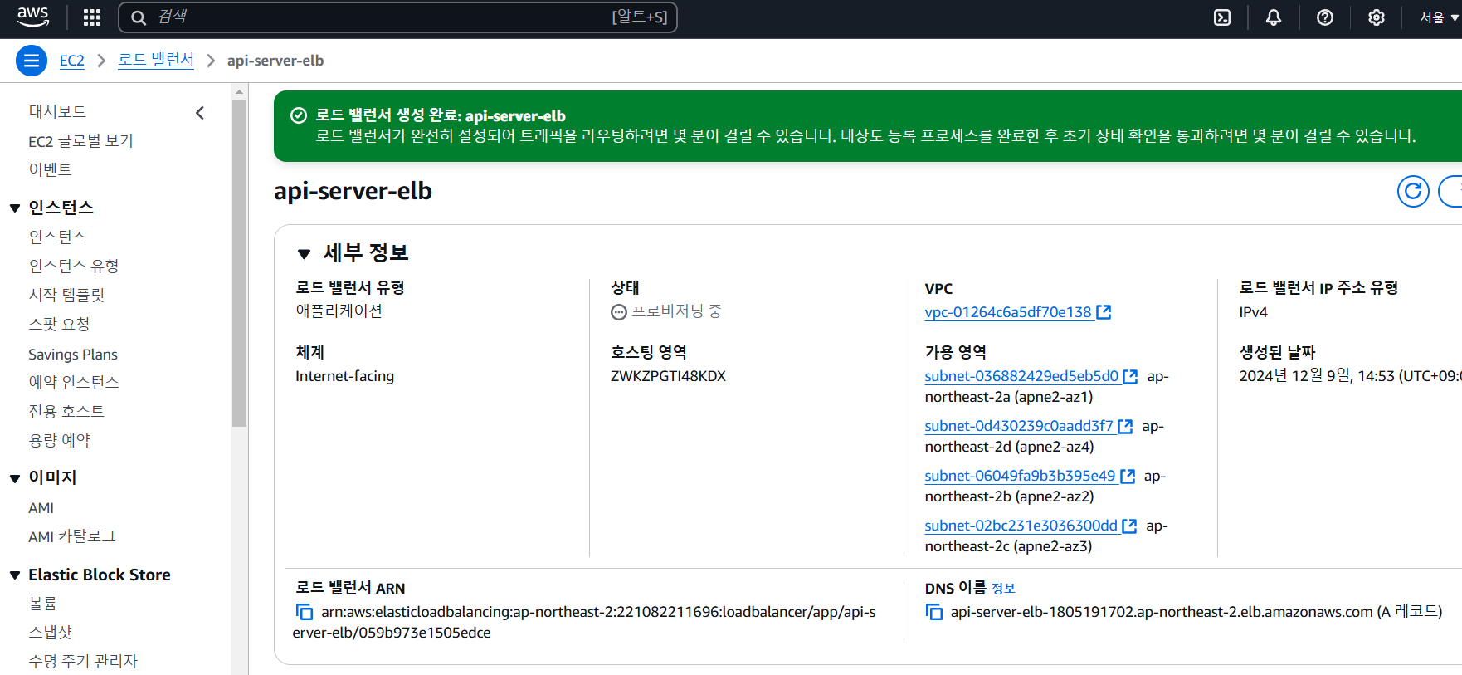Open AMI in the sidebar

tap(41, 507)
